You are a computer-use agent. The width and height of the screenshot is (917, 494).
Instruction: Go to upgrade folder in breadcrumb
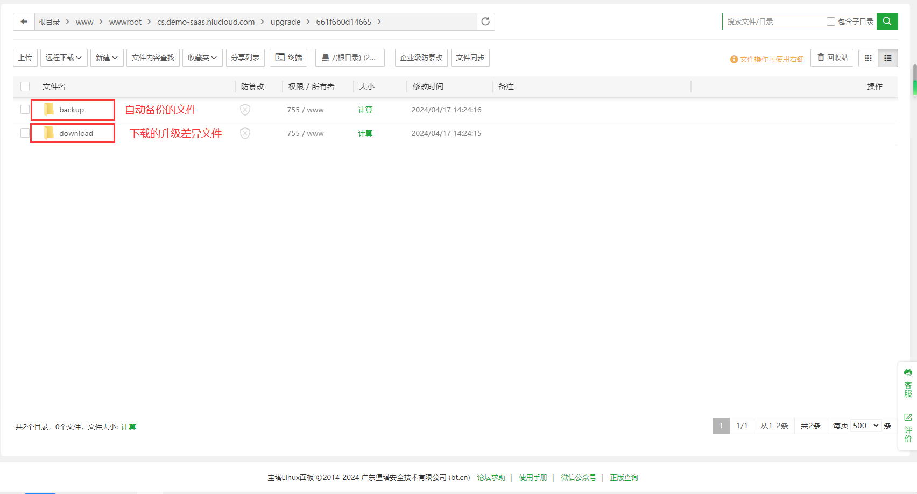[285, 22]
